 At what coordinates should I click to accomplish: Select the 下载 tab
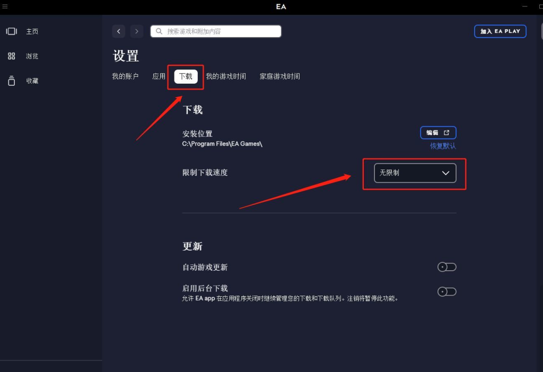[186, 76]
